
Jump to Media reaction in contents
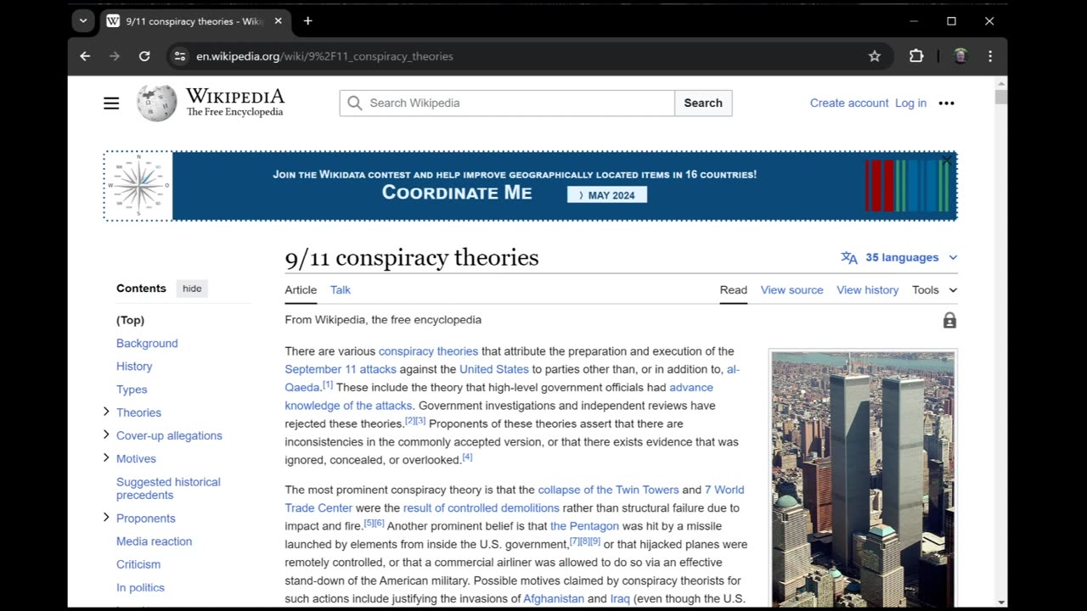[x=154, y=541]
